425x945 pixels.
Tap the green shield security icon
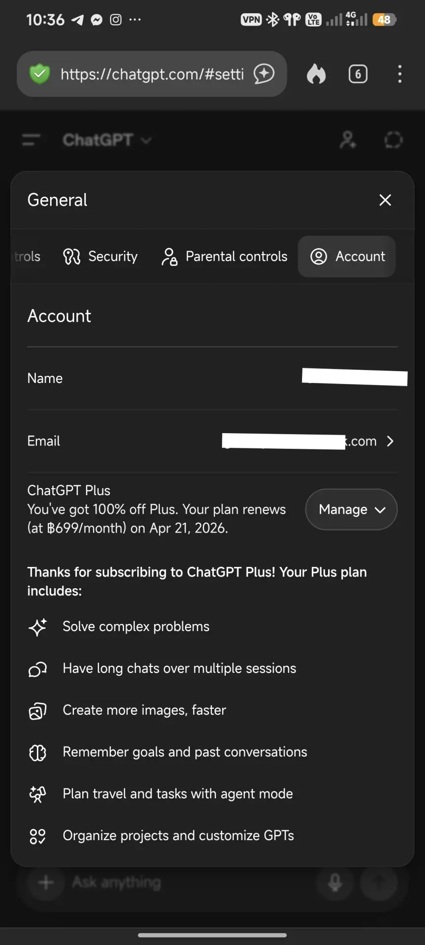click(x=40, y=74)
